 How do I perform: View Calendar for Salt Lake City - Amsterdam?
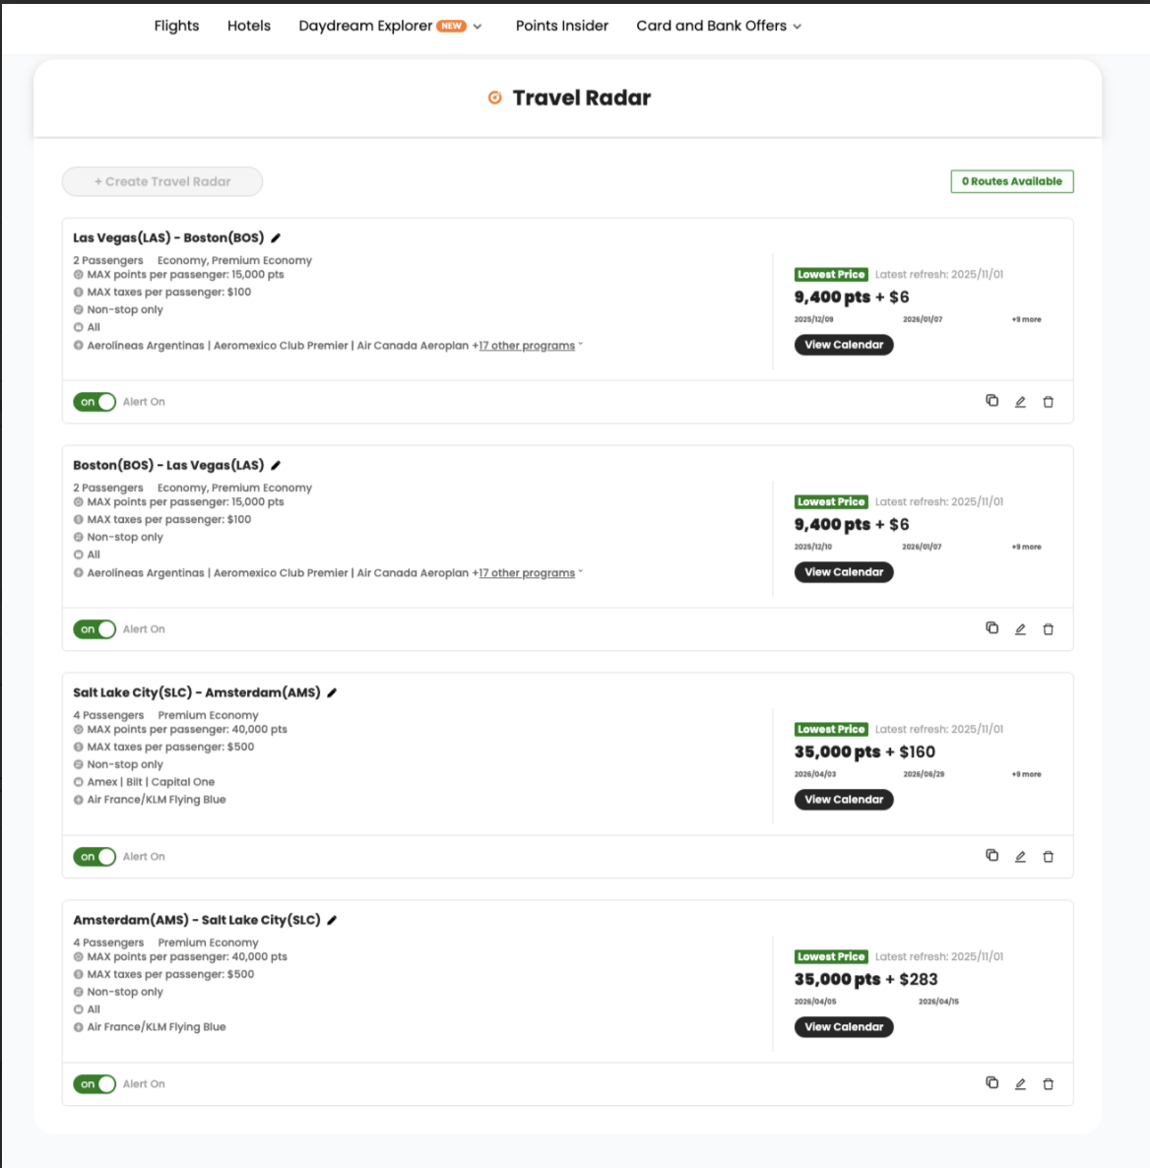click(844, 800)
